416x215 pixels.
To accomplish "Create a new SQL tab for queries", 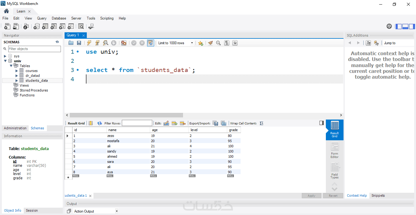I will [x=7, y=26].
